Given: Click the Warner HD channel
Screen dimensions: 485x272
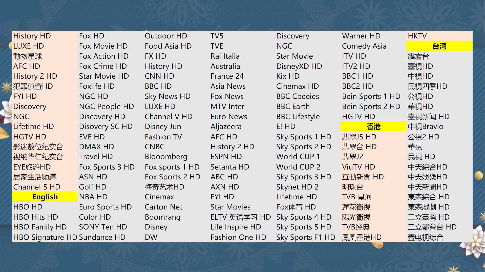Looking at the screenshot, I should [361, 36].
